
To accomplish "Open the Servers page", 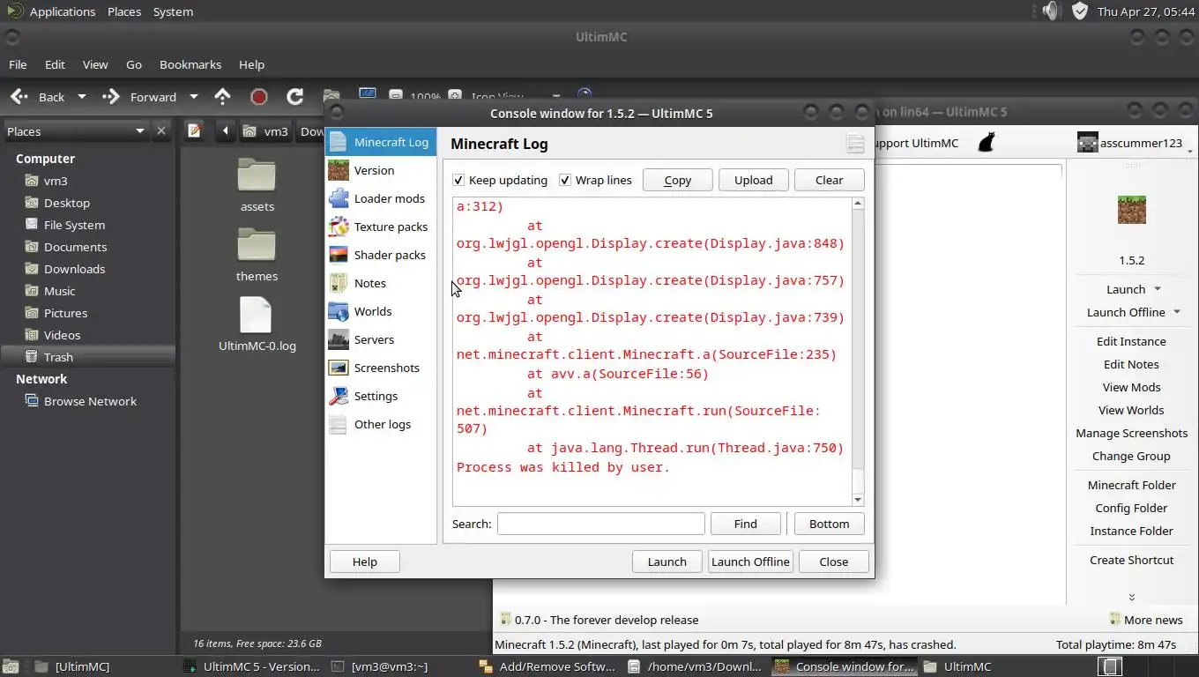I will click(381, 339).
